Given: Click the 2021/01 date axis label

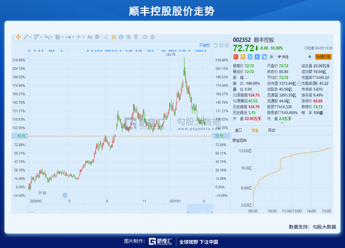Looking at the screenshot, I should point(175,201).
